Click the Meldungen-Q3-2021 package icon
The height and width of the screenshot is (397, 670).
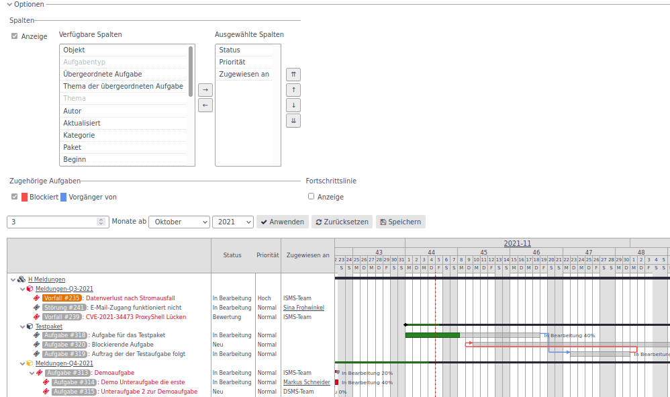pyautogui.click(x=30, y=288)
